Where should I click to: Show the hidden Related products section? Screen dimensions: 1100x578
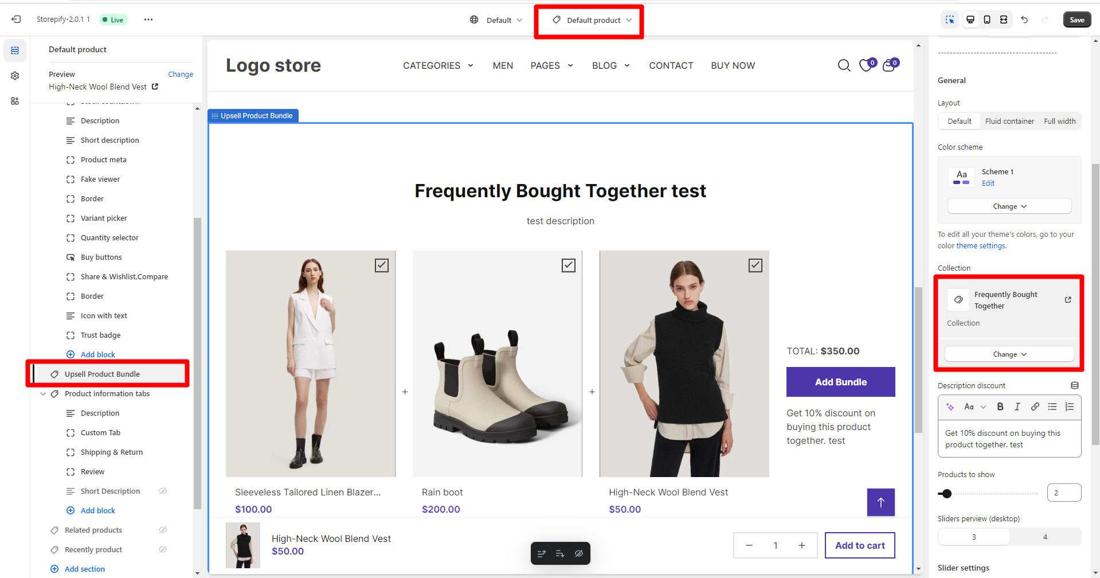point(163,530)
